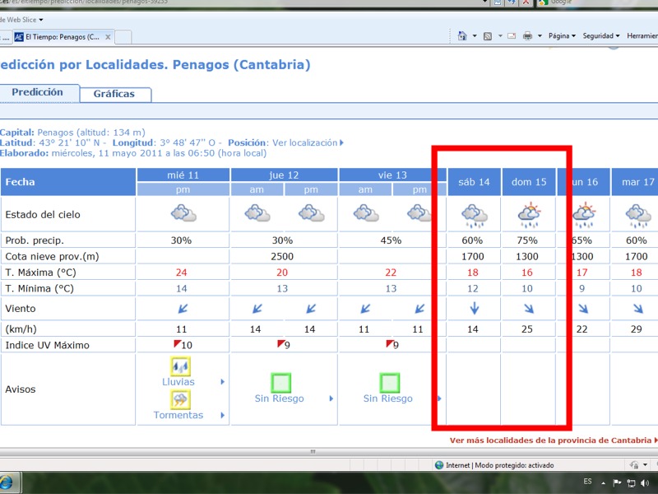Screen dimensions: 658x494
Task: Click the jue 12 green Sin Riesgo icon
Action: (281, 383)
